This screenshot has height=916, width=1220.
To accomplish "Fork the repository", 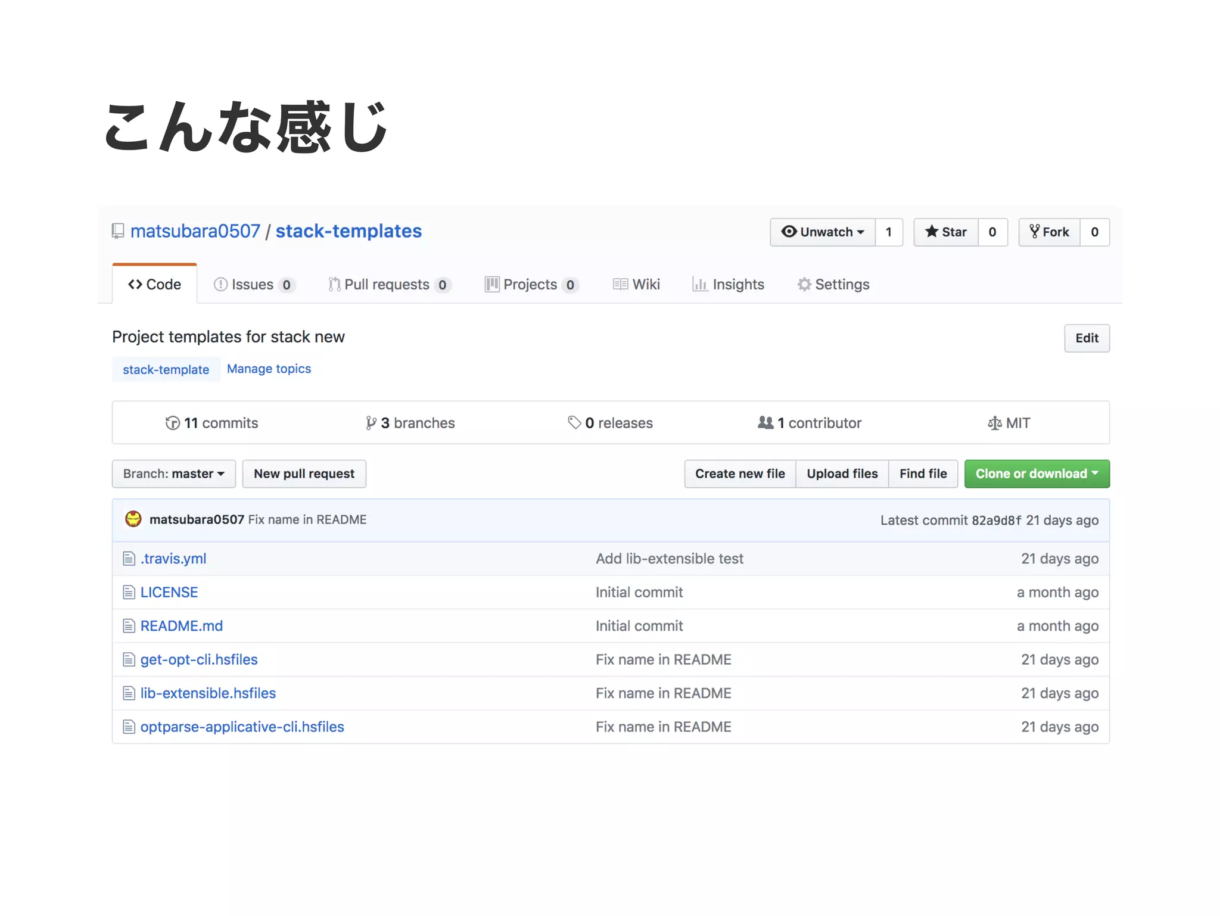I will 1050,232.
